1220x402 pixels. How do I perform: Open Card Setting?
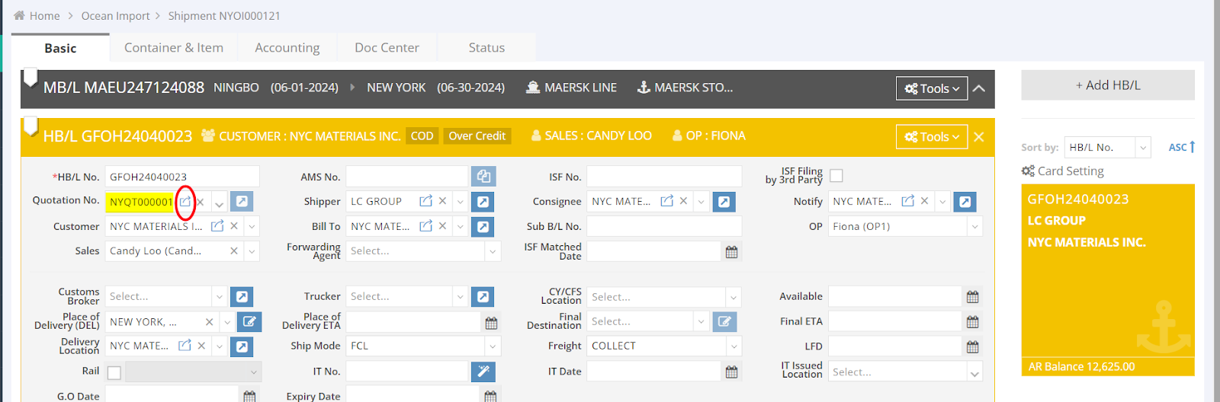[x=1063, y=171]
